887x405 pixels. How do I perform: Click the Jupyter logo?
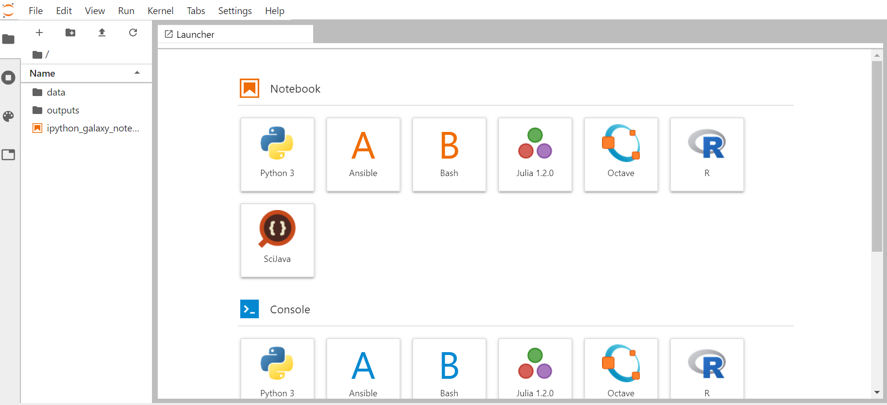[x=8, y=10]
